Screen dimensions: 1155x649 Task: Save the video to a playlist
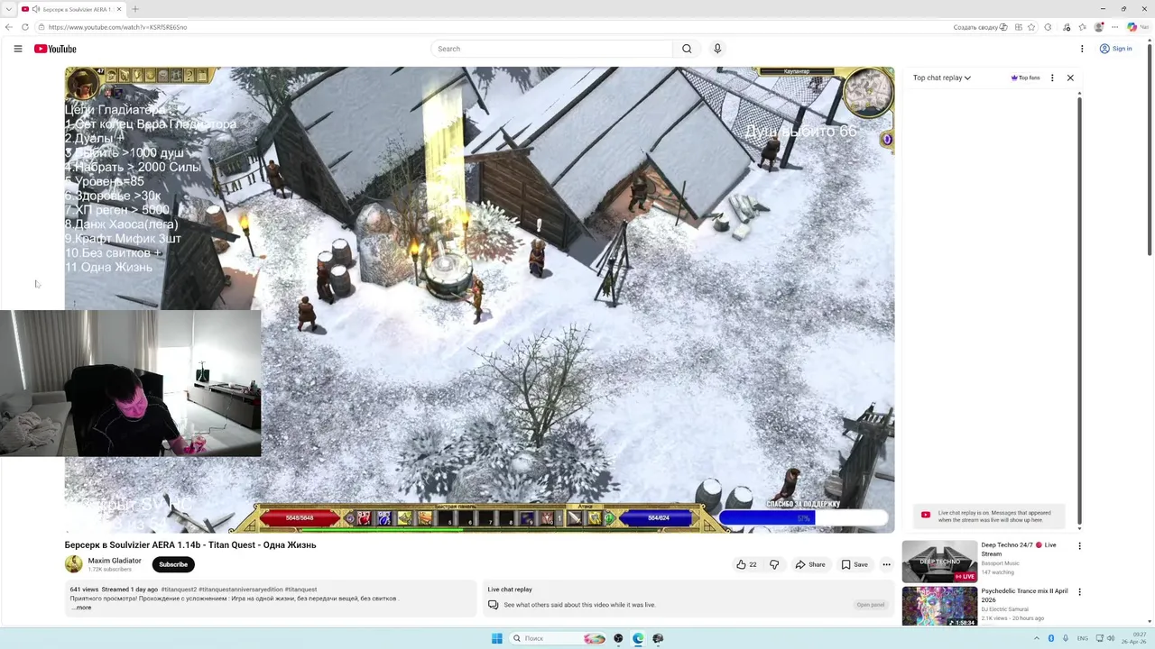[x=855, y=564]
